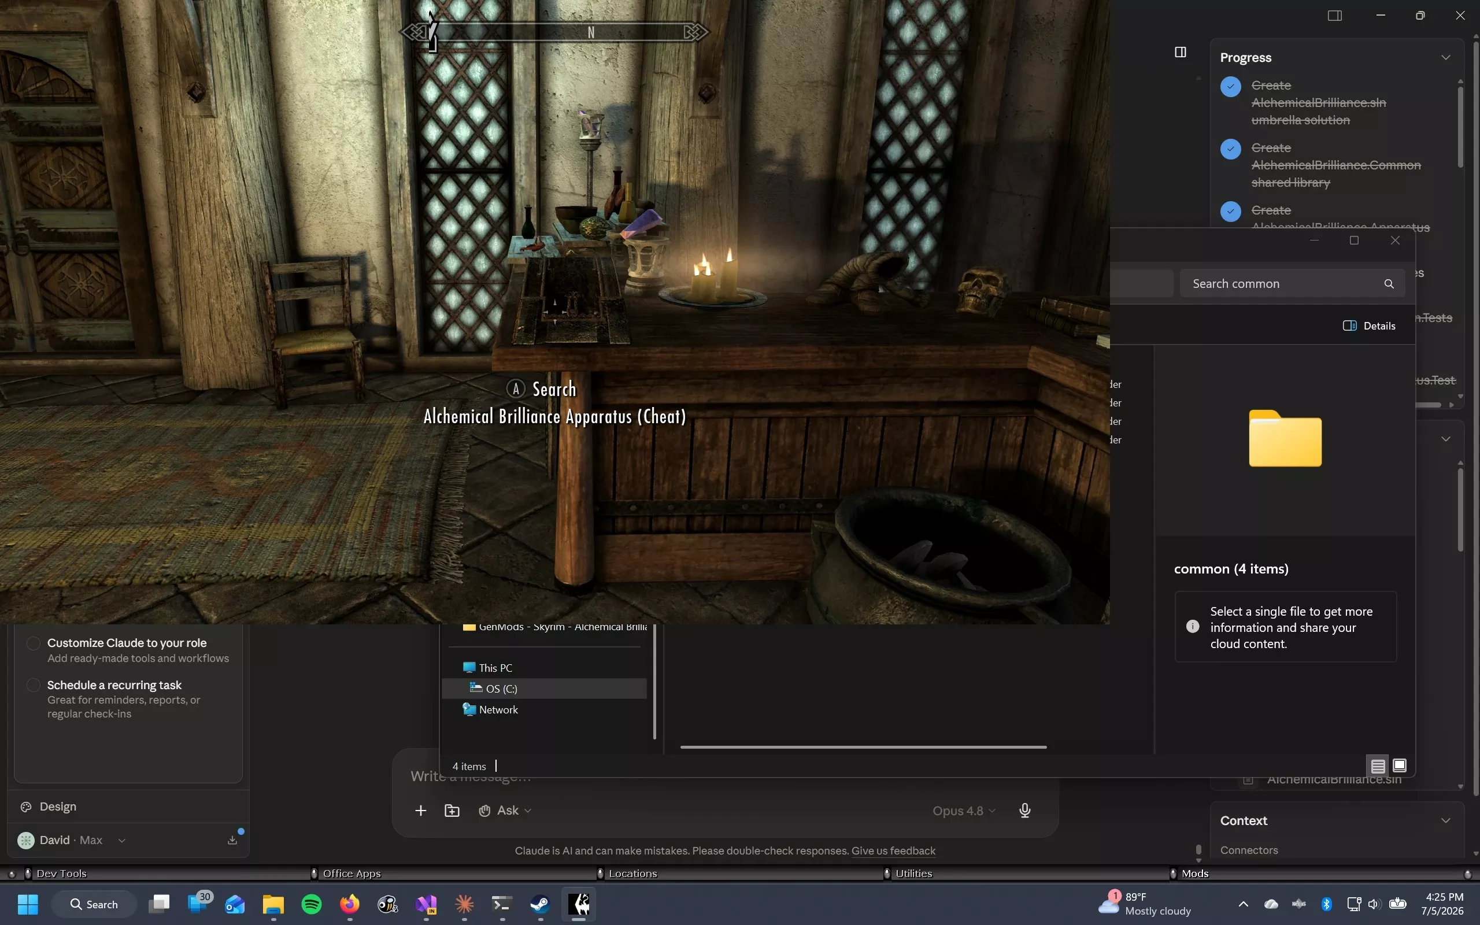This screenshot has height=925, width=1480.
Task: Start voice input with the microphone icon
Action: [1025, 811]
